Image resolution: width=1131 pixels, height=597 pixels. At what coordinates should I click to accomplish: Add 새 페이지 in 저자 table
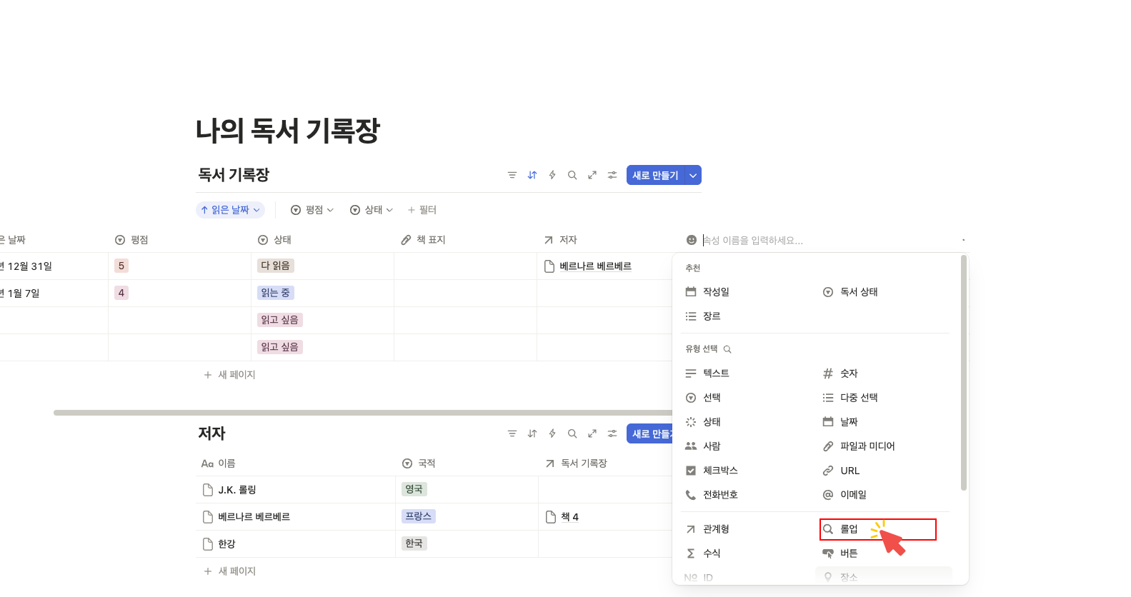click(229, 571)
